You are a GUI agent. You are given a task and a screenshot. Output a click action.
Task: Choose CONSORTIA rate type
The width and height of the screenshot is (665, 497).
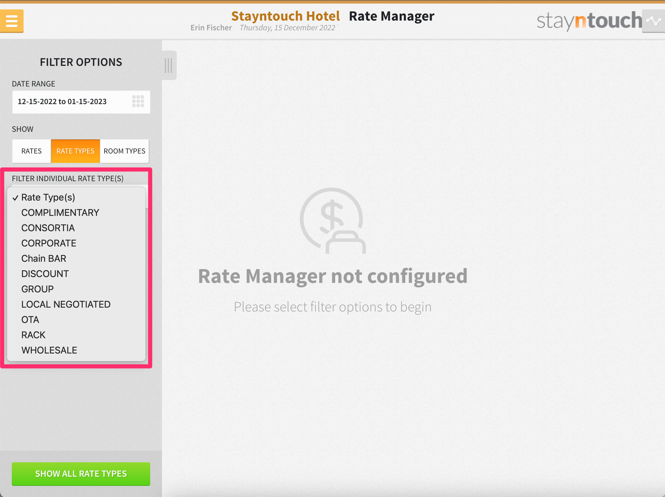[48, 228]
